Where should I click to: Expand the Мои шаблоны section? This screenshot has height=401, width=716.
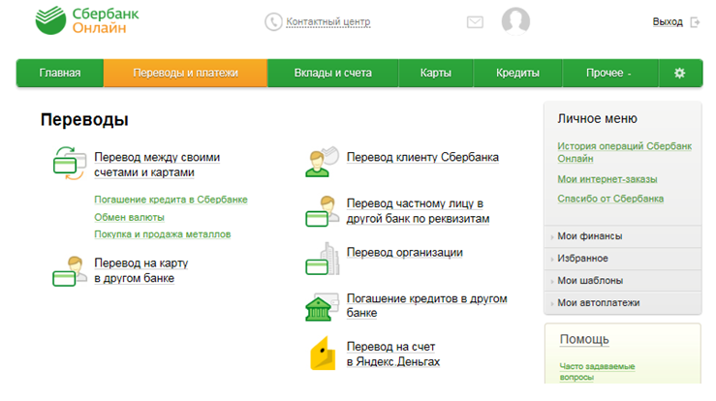(623, 281)
